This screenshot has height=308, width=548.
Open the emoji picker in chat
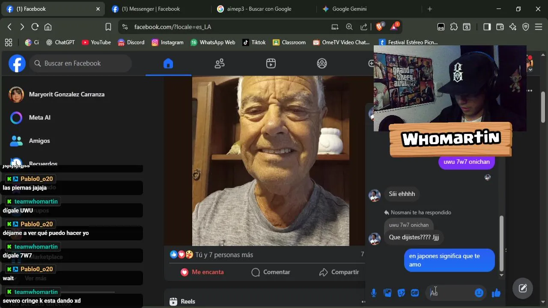click(x=479, y=293)
